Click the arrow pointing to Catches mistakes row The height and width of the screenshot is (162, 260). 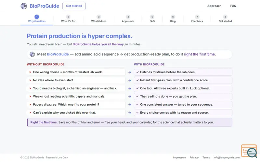click(x=130, y=72)
